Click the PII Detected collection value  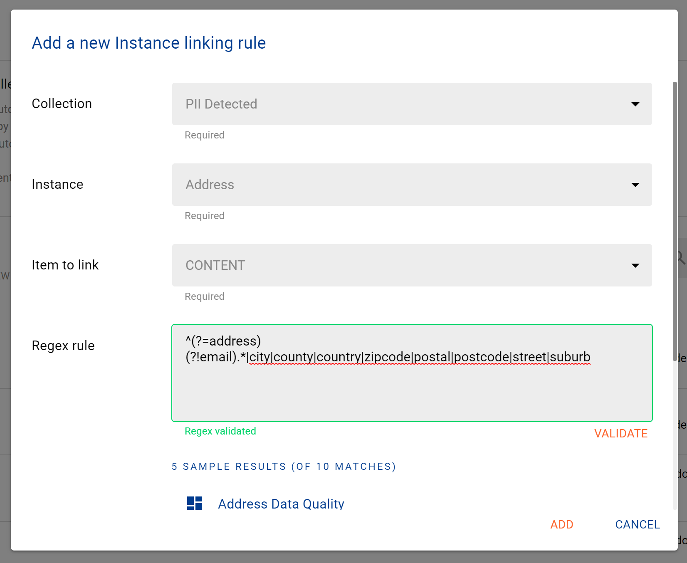pyautogui.click(x=221, y=104)
